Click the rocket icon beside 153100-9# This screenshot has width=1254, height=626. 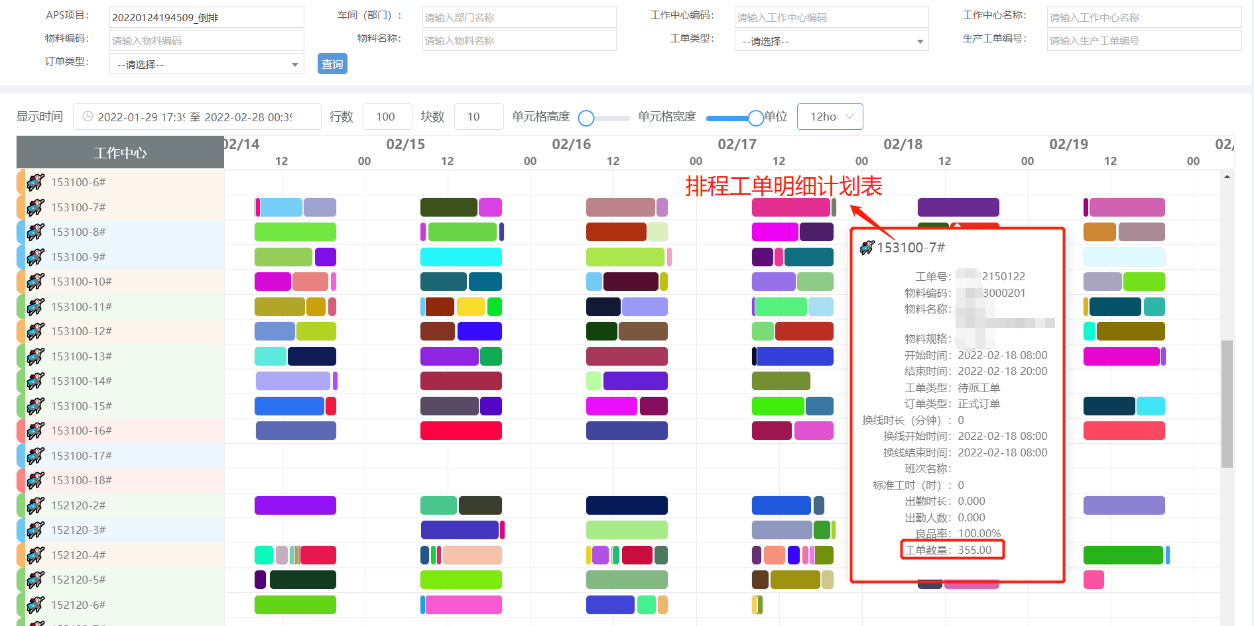35,256
